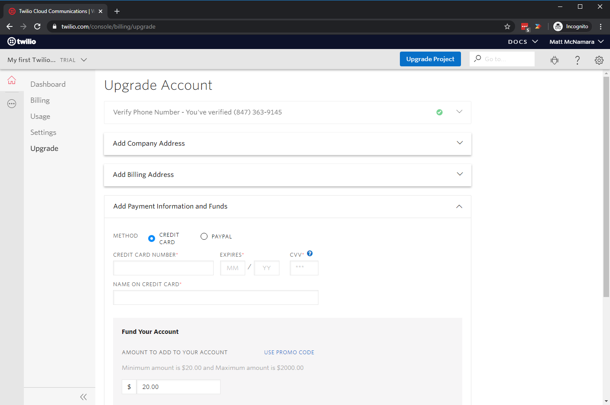
Task: Open the settings gear icon
Action: point(599,60)
